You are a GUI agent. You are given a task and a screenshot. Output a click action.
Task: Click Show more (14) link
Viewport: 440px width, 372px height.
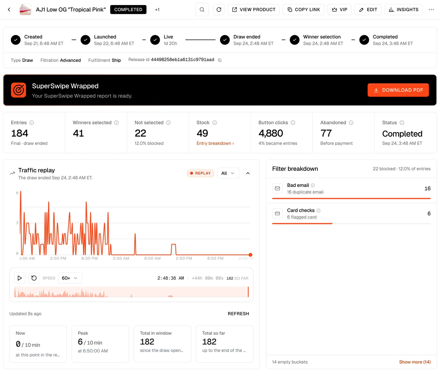point(415,362)
